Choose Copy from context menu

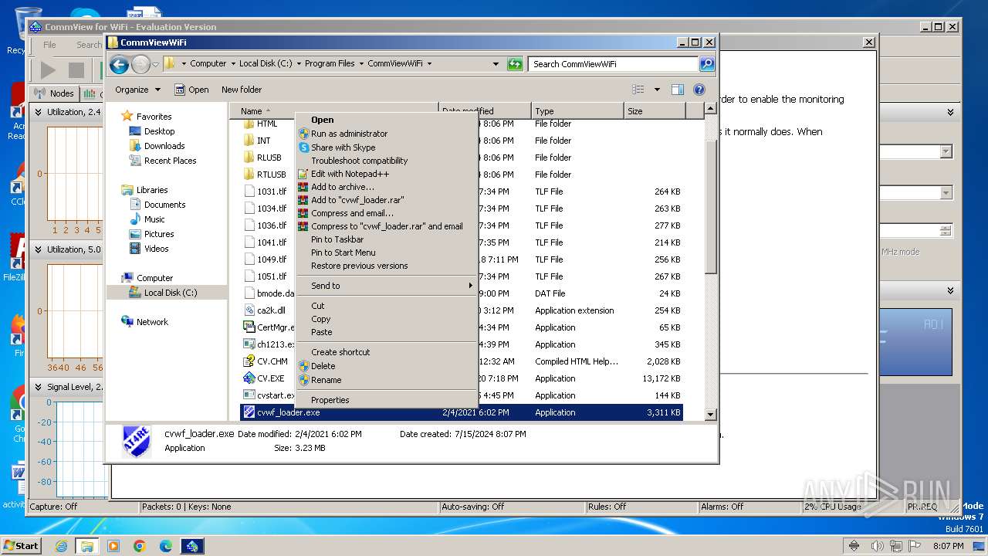[x=320, y=319]
